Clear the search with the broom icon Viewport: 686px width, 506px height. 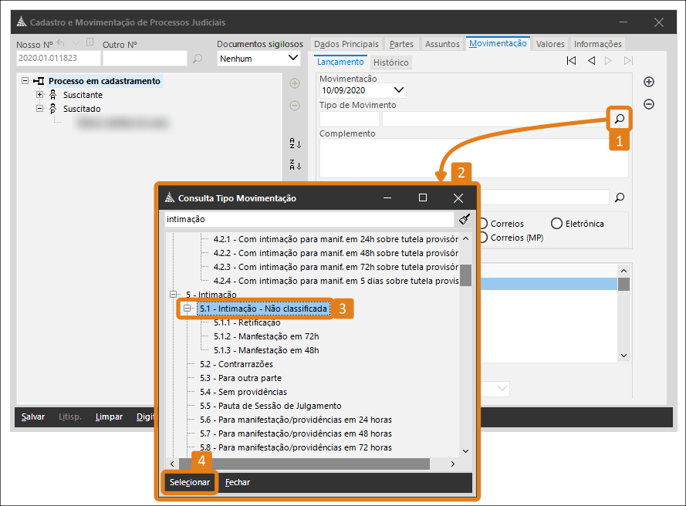click(463, 219)
